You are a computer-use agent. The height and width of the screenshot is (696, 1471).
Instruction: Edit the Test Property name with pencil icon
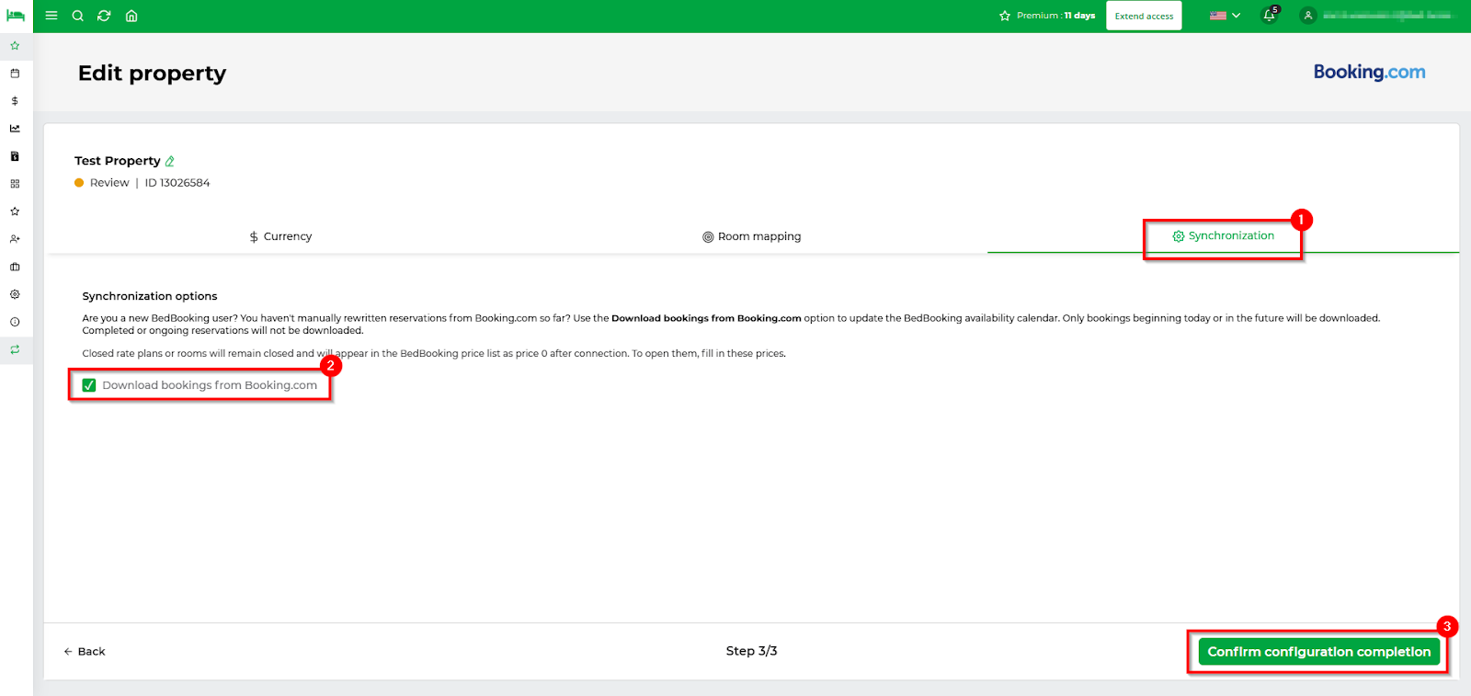click(x=170, y=161)
